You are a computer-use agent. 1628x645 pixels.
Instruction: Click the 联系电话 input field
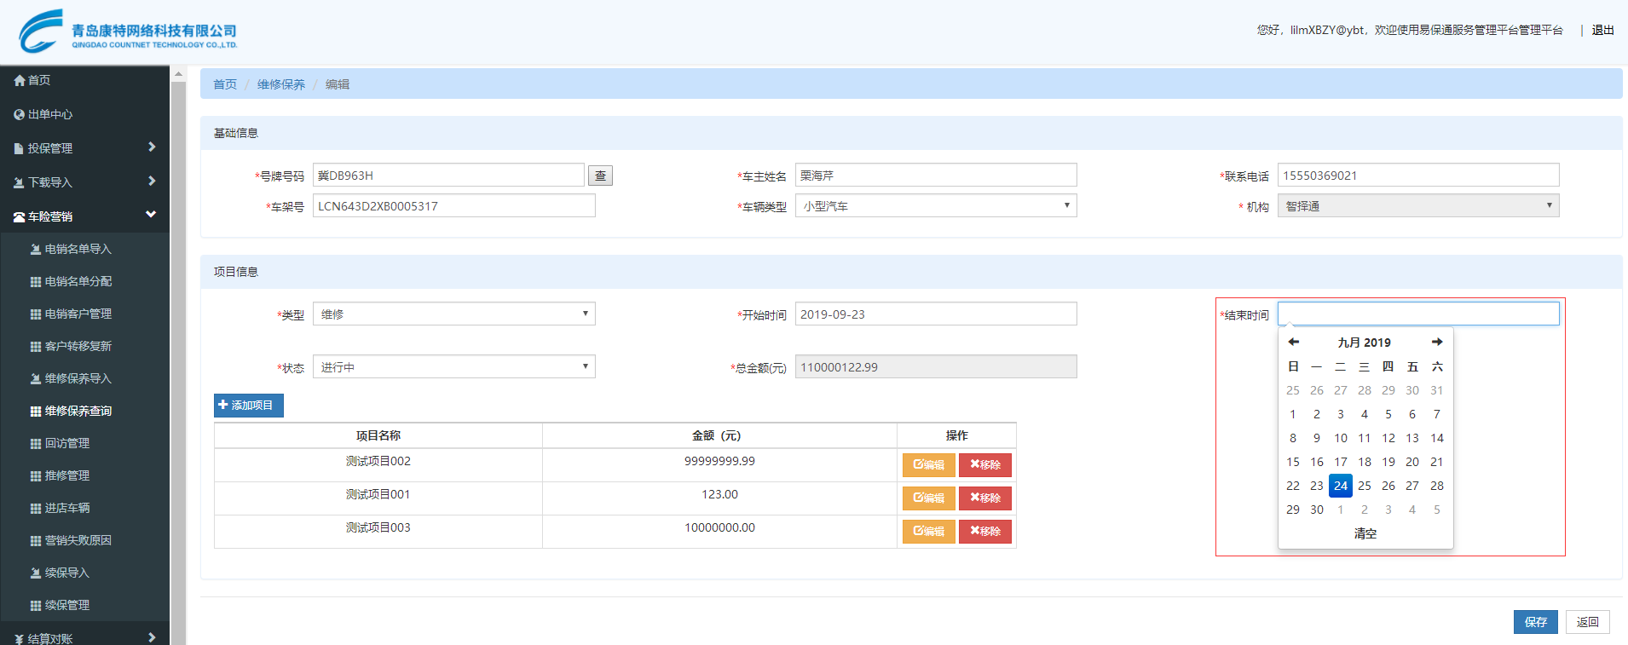pos(1418,176)
